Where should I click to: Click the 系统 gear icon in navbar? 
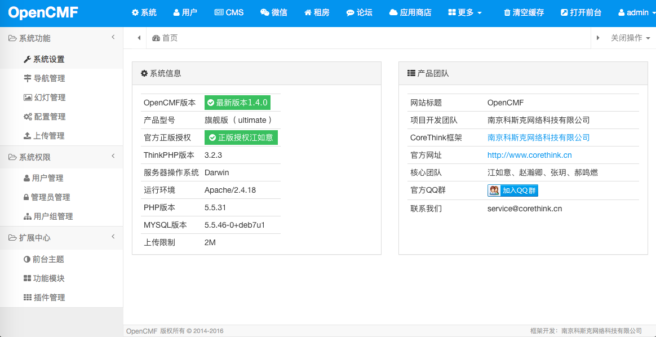[135, 12]
